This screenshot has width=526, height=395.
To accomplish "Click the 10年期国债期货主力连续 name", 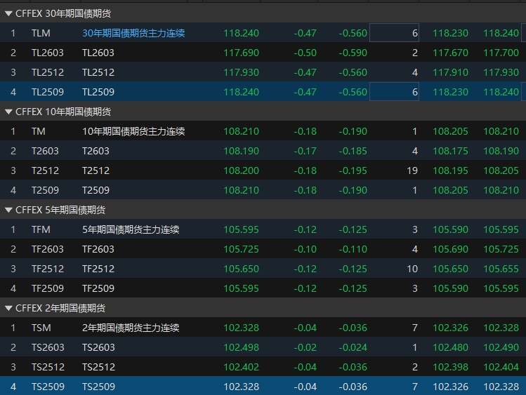I will [x=133, y=131].
